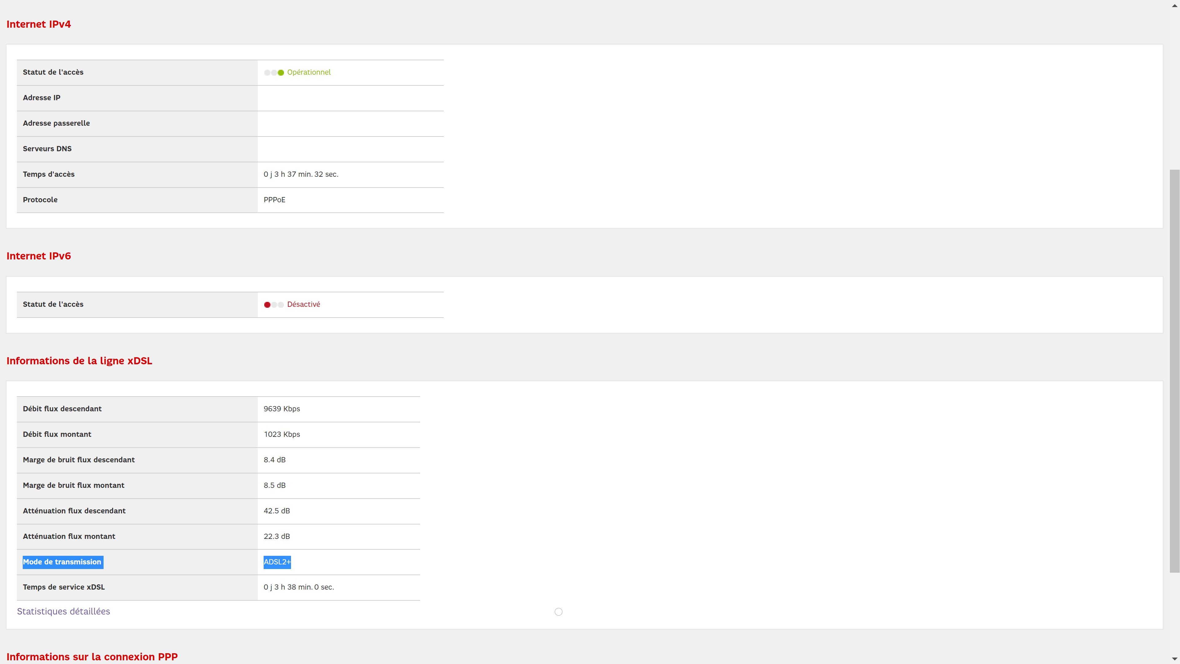This screenshot has width=1180, height=664.
Task: Click the red status dot beside Désactivé
Action: [x=267, y=305]
